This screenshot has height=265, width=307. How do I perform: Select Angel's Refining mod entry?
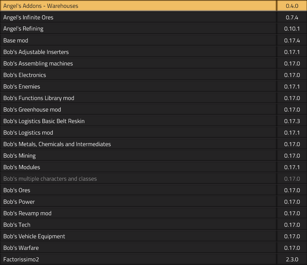coord(23,29)
